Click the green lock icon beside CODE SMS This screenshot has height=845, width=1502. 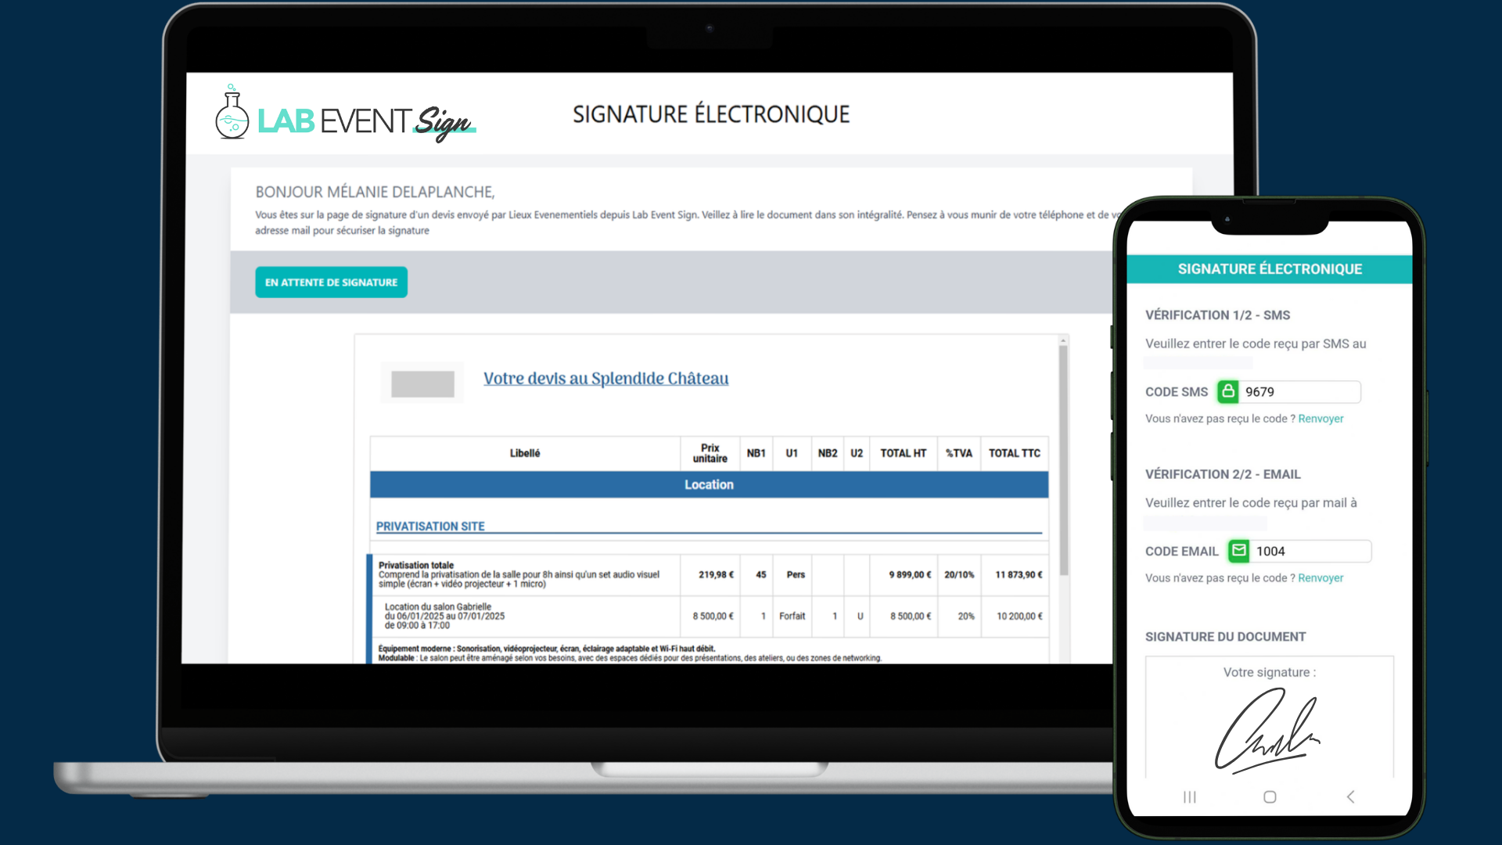1227,391
